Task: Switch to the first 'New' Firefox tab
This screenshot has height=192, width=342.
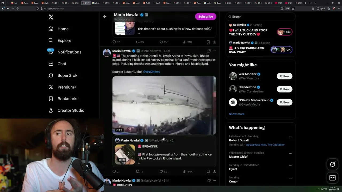Action: point(14,3)
